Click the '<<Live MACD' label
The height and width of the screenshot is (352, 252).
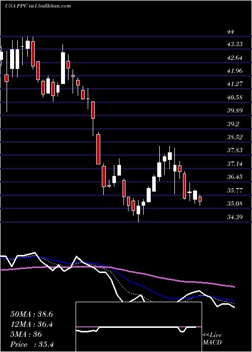point(212,339)
